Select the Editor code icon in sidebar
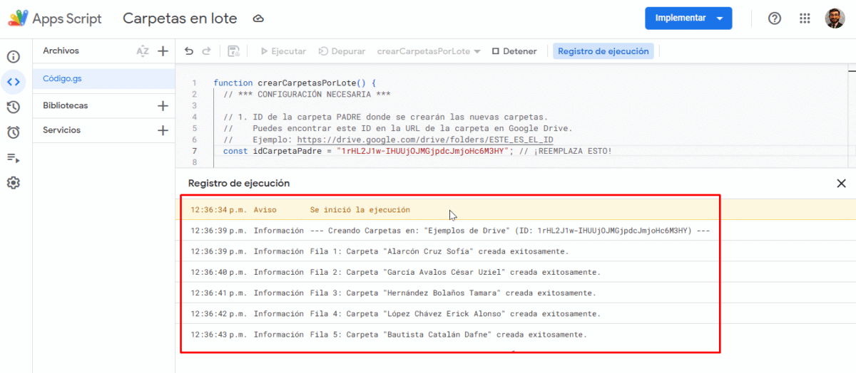 click(x=13, y=82)
